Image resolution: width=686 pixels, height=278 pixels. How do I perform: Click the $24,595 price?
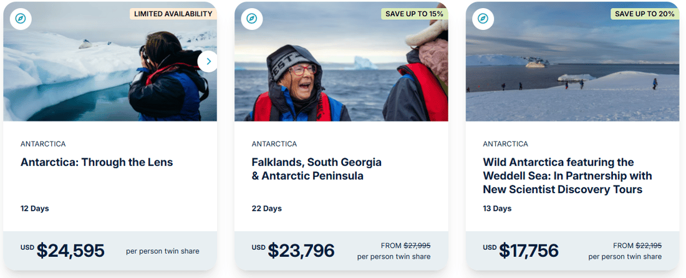[x=70, y=251]
